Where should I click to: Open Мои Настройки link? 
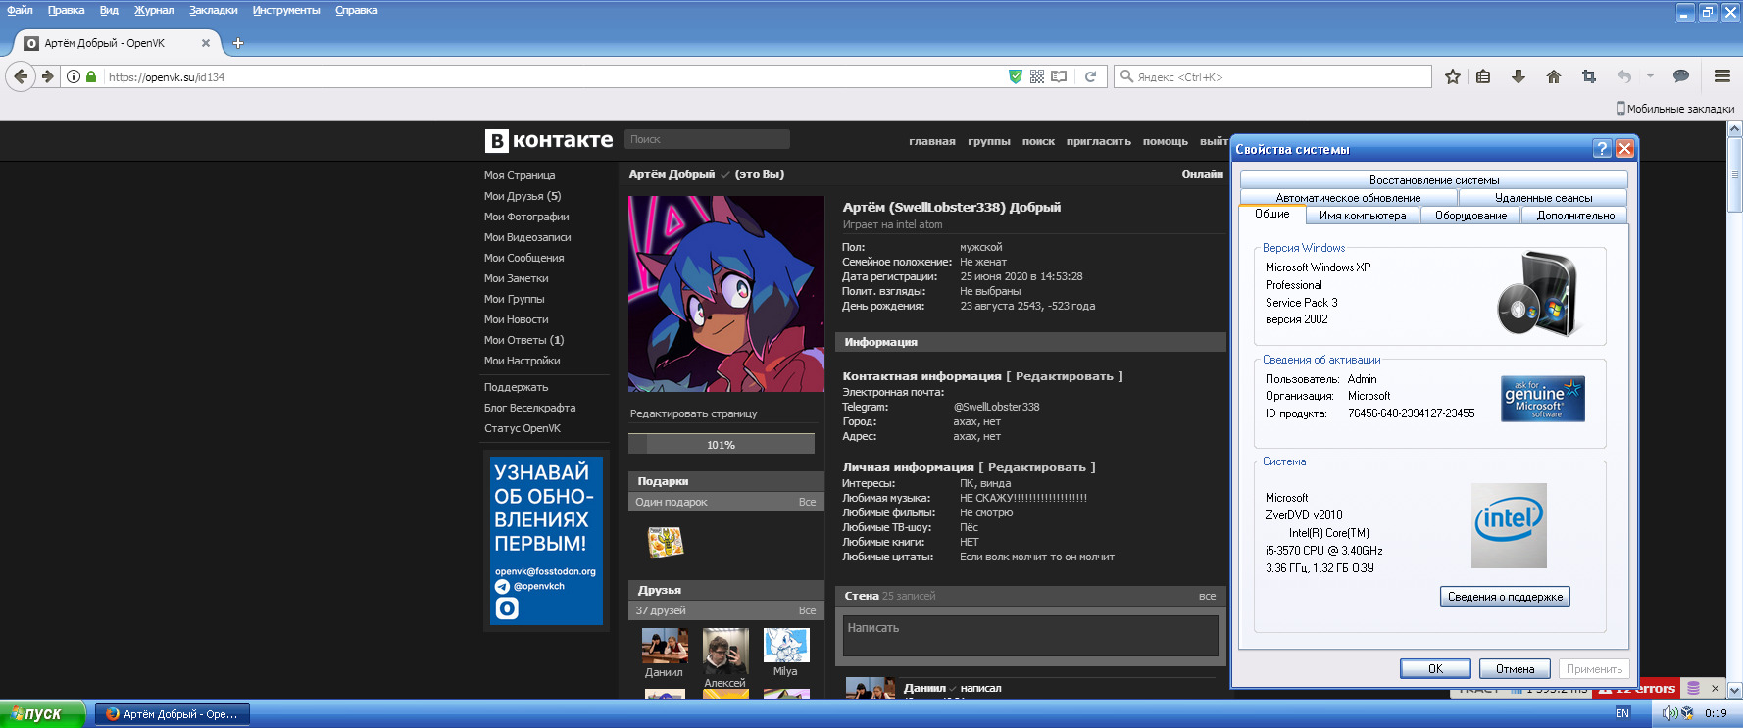(x=522, y=361)
